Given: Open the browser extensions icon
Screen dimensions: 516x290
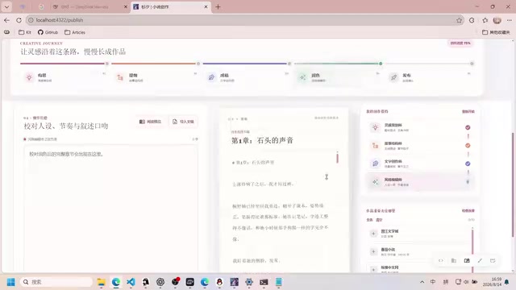Looking at the screenshot, I should click(472, 20).
